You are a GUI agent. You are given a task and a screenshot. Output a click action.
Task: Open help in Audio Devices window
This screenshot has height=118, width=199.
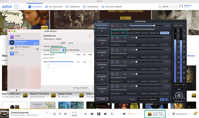(90, 36)
